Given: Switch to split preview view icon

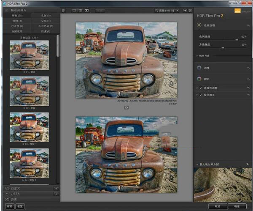Looking at the screenshot, I should tap(80, 10).
